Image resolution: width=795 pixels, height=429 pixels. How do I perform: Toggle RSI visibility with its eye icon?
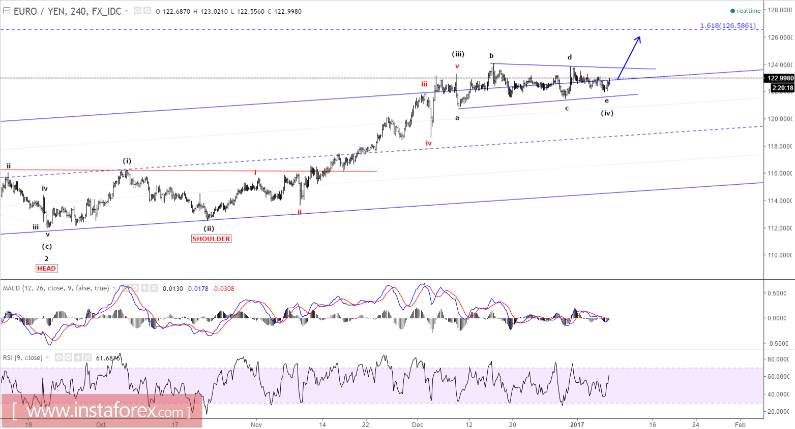pos(59,357)
